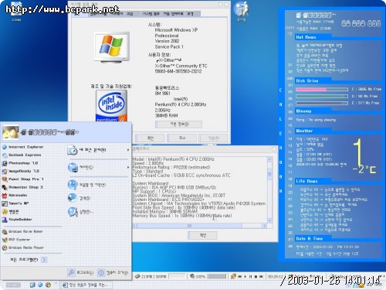Open the Recycle Bin desktop icon
The height and width of the screenshot is (290, 386).
[x=242, y=12]
